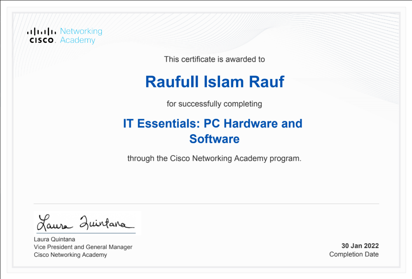Select the horizontal divider line above signature
Image resolution: width=412 pixels, height=279 pixels.
pos(206,203)
